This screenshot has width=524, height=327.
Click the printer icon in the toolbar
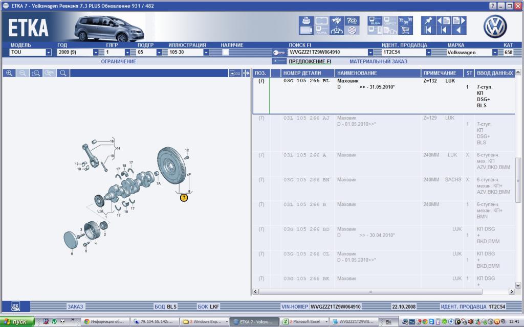tap(306, 20)
